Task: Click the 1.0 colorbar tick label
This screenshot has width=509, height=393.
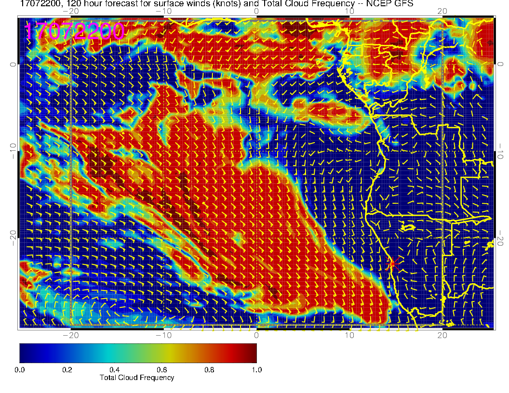Action: click(x=256, y=370)
